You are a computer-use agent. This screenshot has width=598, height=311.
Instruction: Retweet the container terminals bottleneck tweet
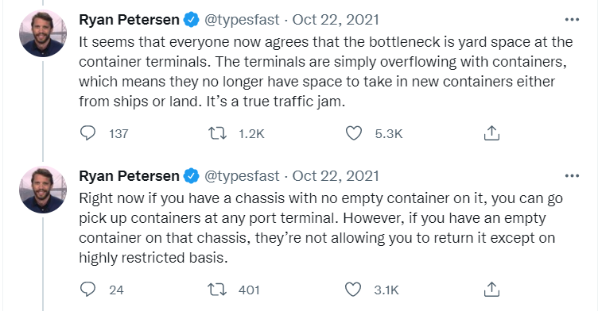click(x=217, y=133)
